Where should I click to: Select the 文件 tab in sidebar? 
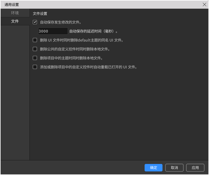coord(15,21)
